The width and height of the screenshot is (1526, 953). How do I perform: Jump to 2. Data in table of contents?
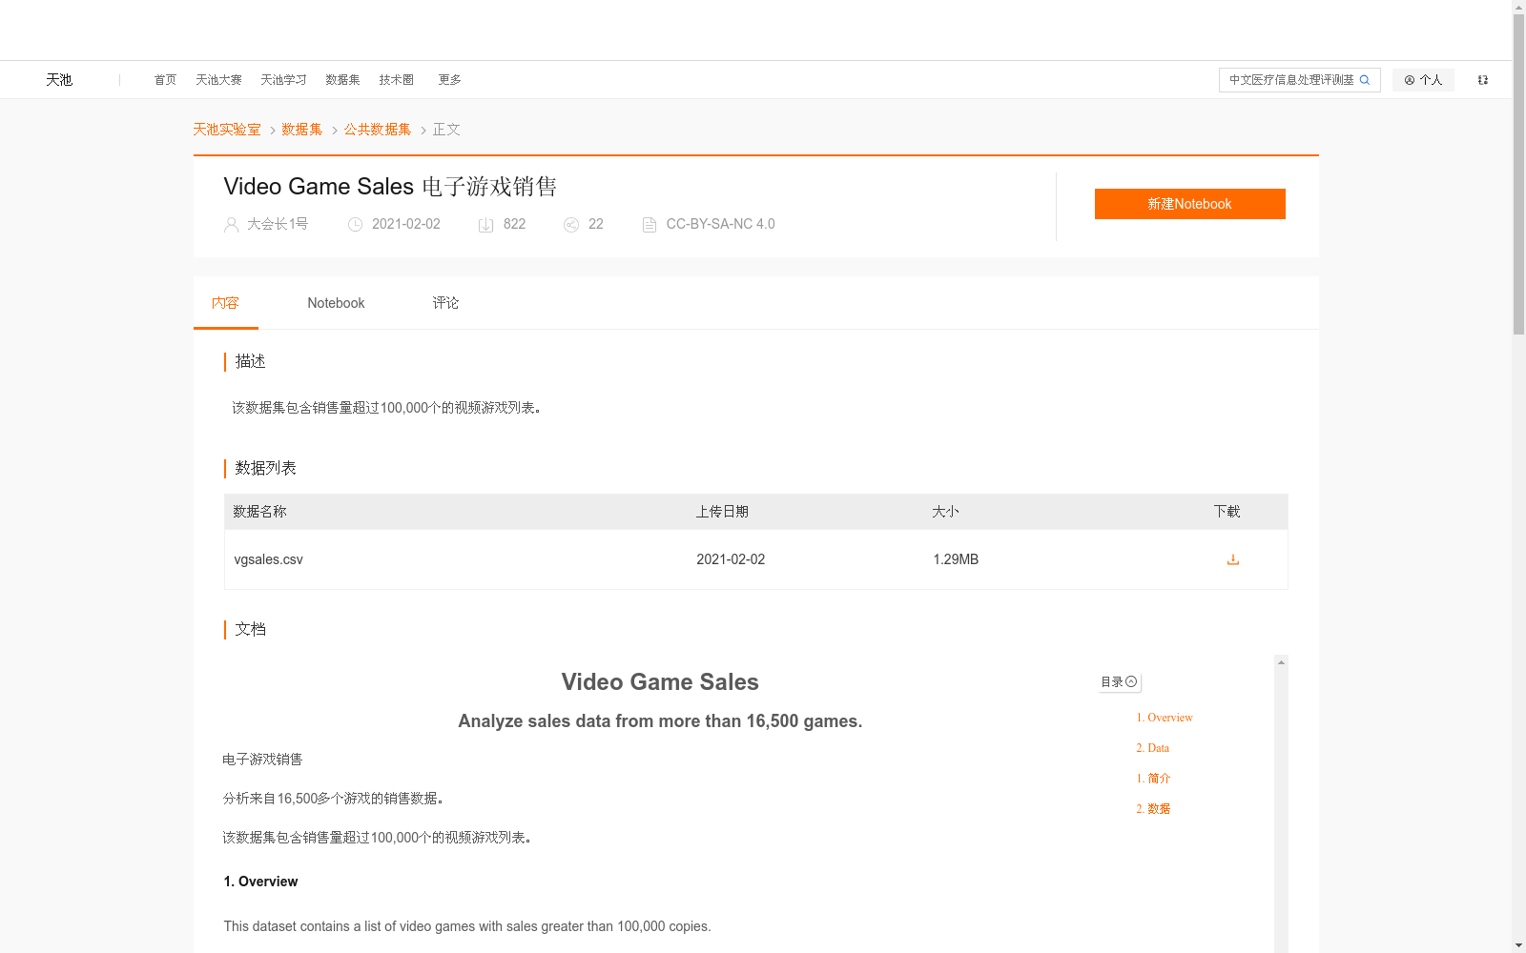click(1152, 748)
